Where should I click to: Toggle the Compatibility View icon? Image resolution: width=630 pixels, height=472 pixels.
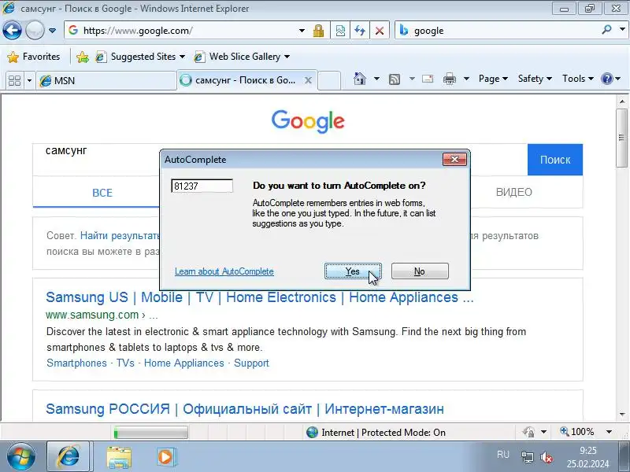pos(340,31)
